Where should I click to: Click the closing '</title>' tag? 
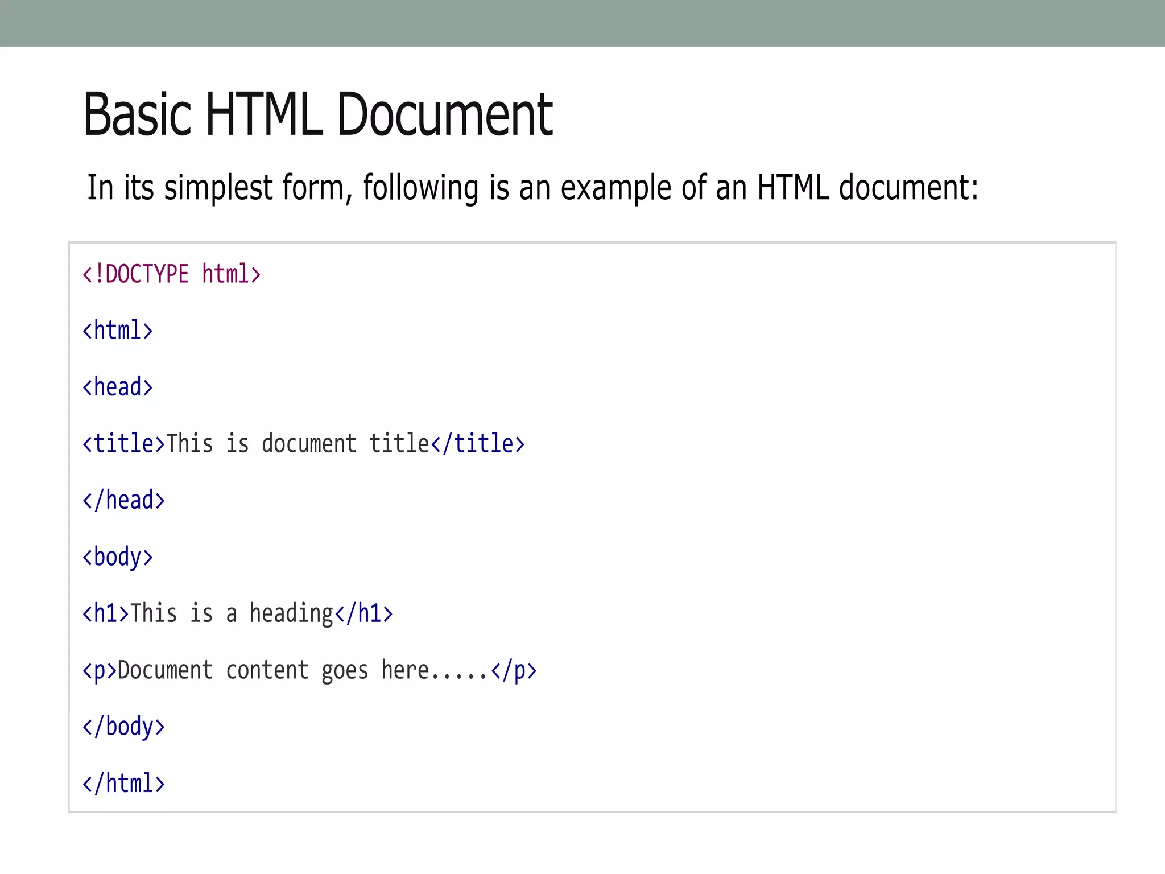click(478, 443)
